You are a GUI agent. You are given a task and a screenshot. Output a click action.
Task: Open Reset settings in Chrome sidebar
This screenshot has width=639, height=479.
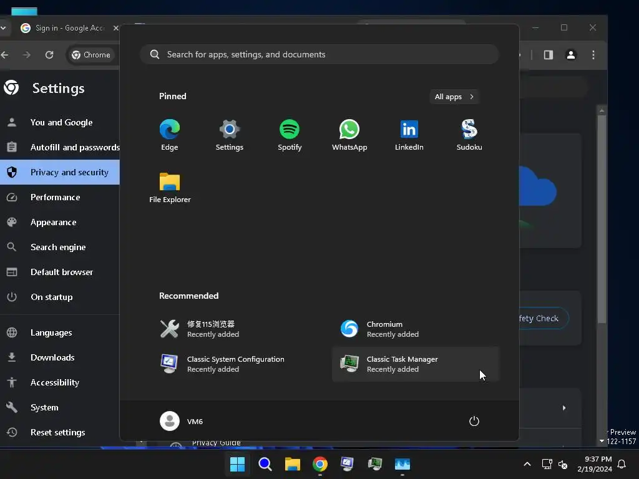[x=59, y=432]
